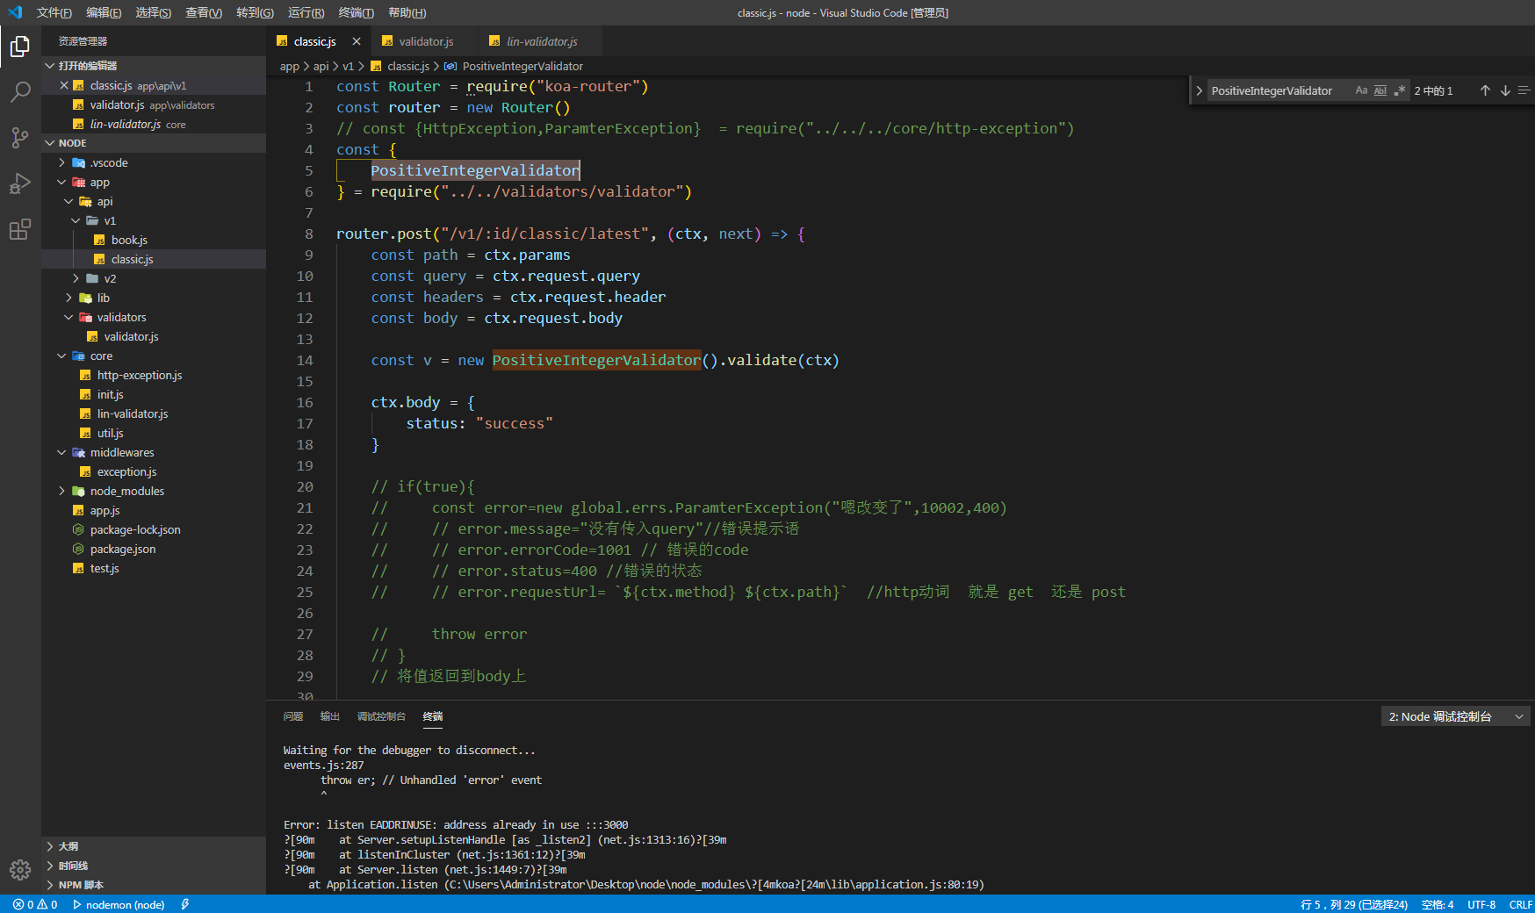The height and width of the screenshot is (913, 1535).
Task: Click the errors and warnings count in status bar
Action: [x=35, y=904]
